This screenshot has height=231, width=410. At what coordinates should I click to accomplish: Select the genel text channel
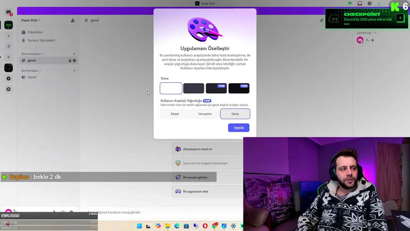(48, 61)
